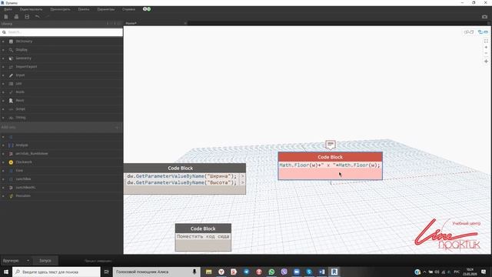Click the Undo arrow icon
Viewport: 492px width, 277px height.
[38, 16]
